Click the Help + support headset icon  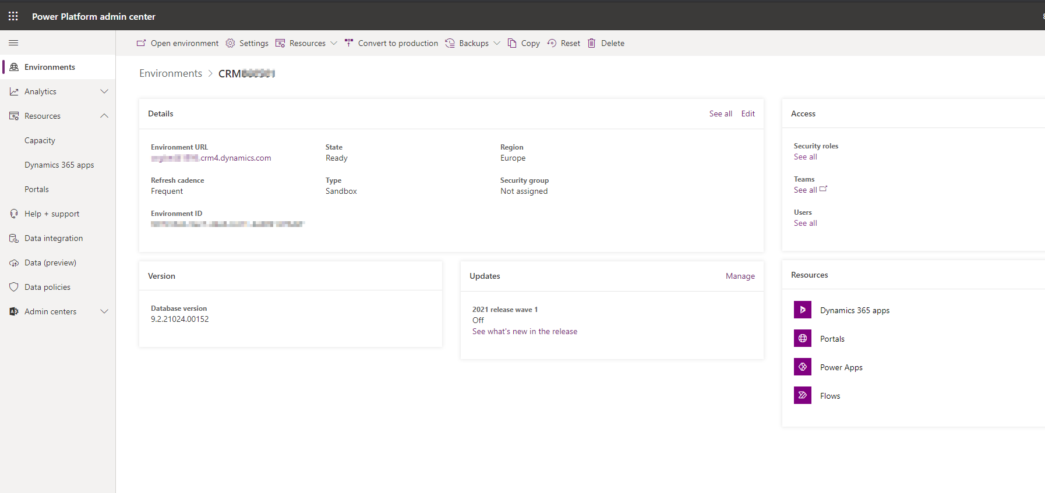tap(14, 214)
